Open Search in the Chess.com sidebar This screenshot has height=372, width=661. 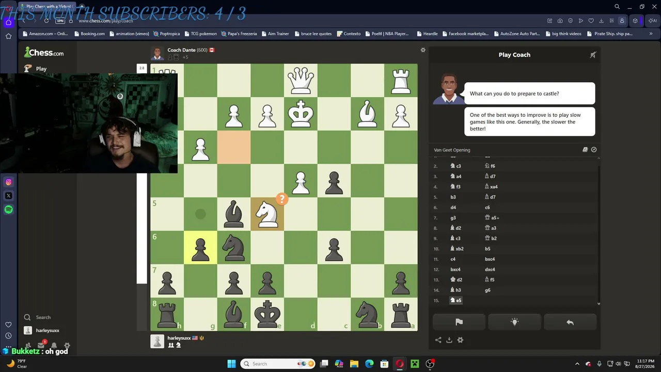37,317
